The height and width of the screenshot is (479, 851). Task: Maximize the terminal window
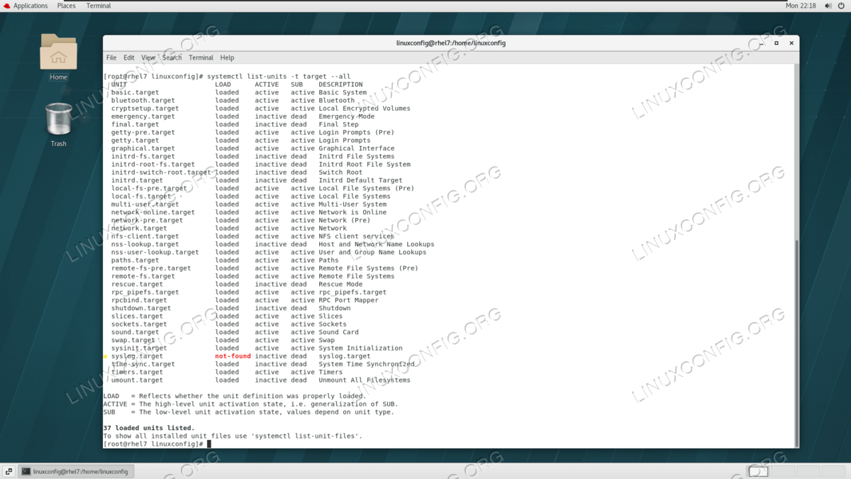tap(777, 43)
